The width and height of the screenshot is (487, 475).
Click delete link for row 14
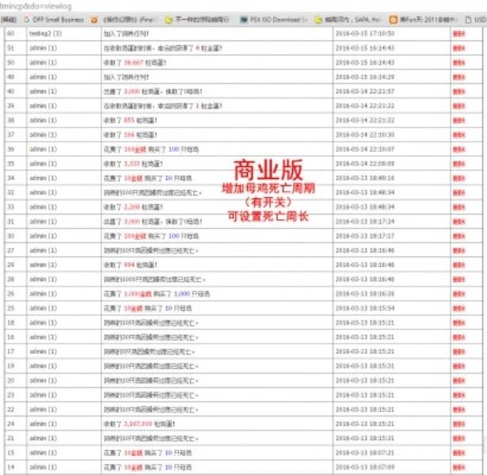[x=458, y=467]
